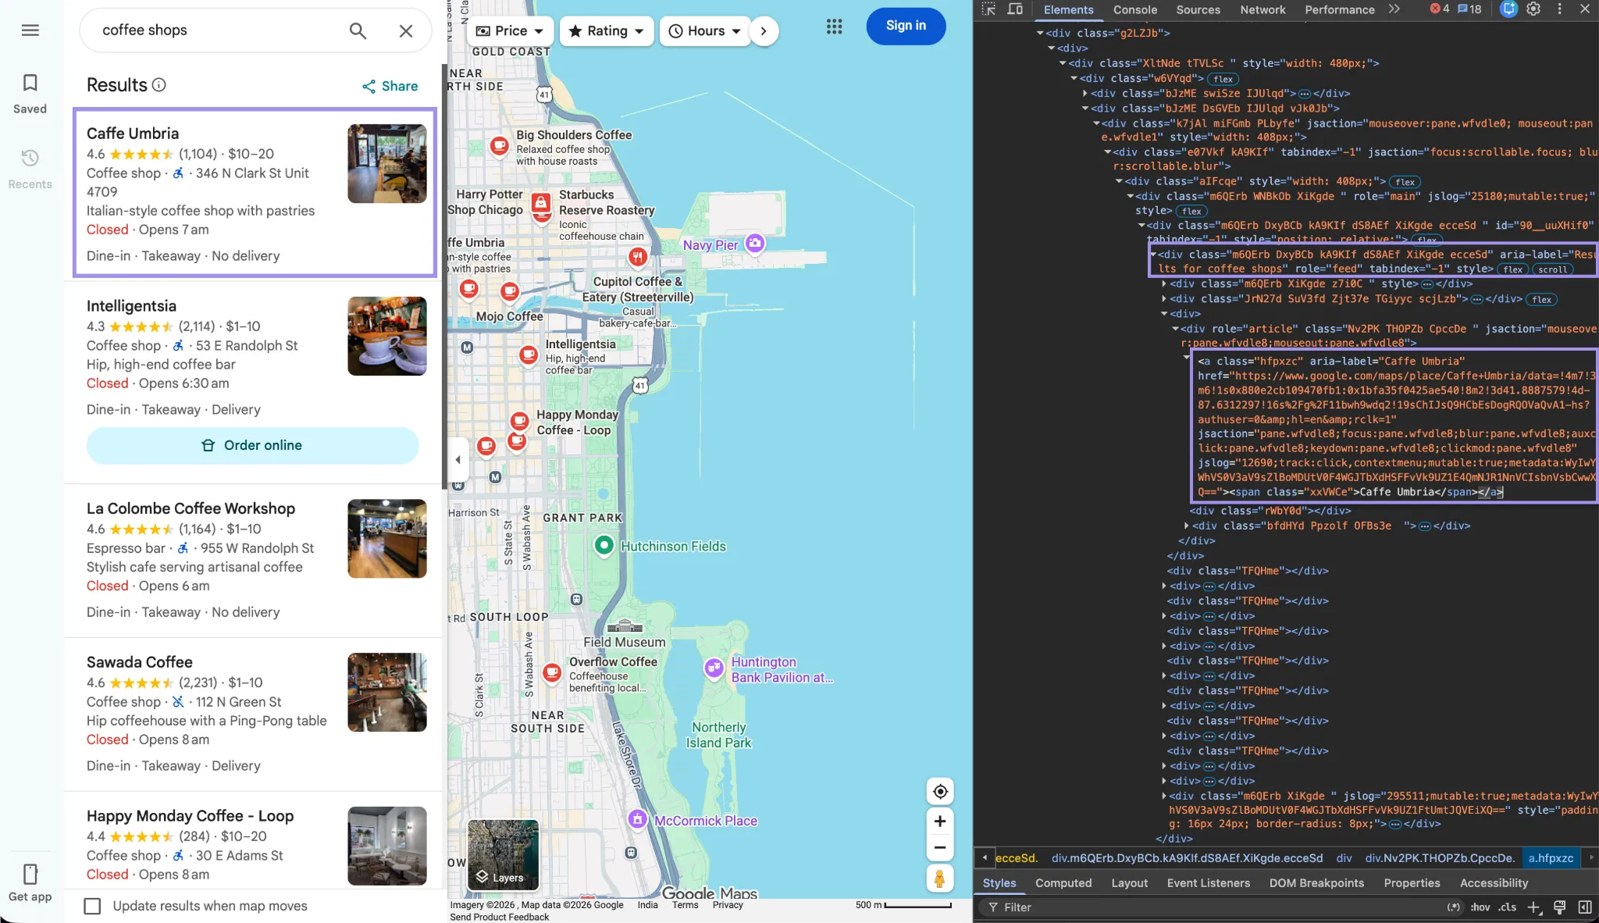The height and width of the screenshot is (923, 1599).
Task: Add a new style rule plus icon
Action: (1533, 907)
